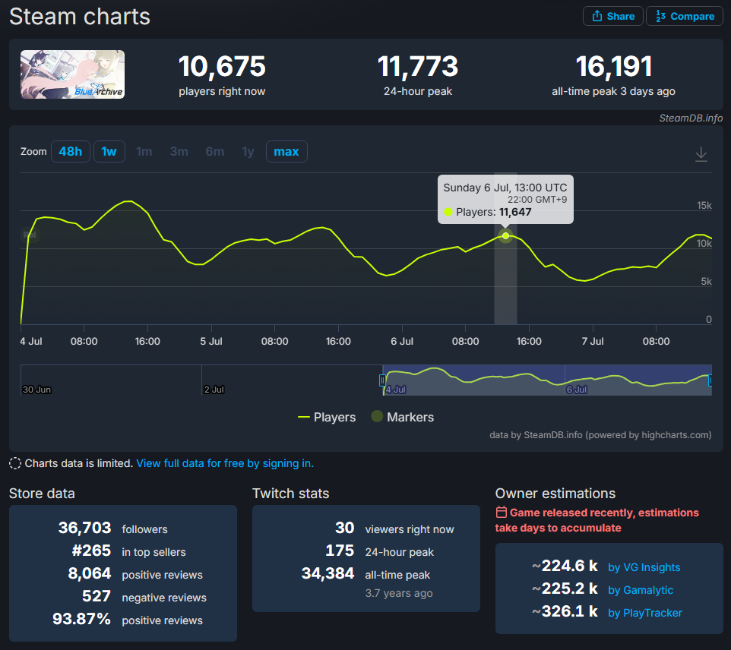Click the ~224.6 k owner estimate
731x650 pixels.
click(x=565, y=566)
